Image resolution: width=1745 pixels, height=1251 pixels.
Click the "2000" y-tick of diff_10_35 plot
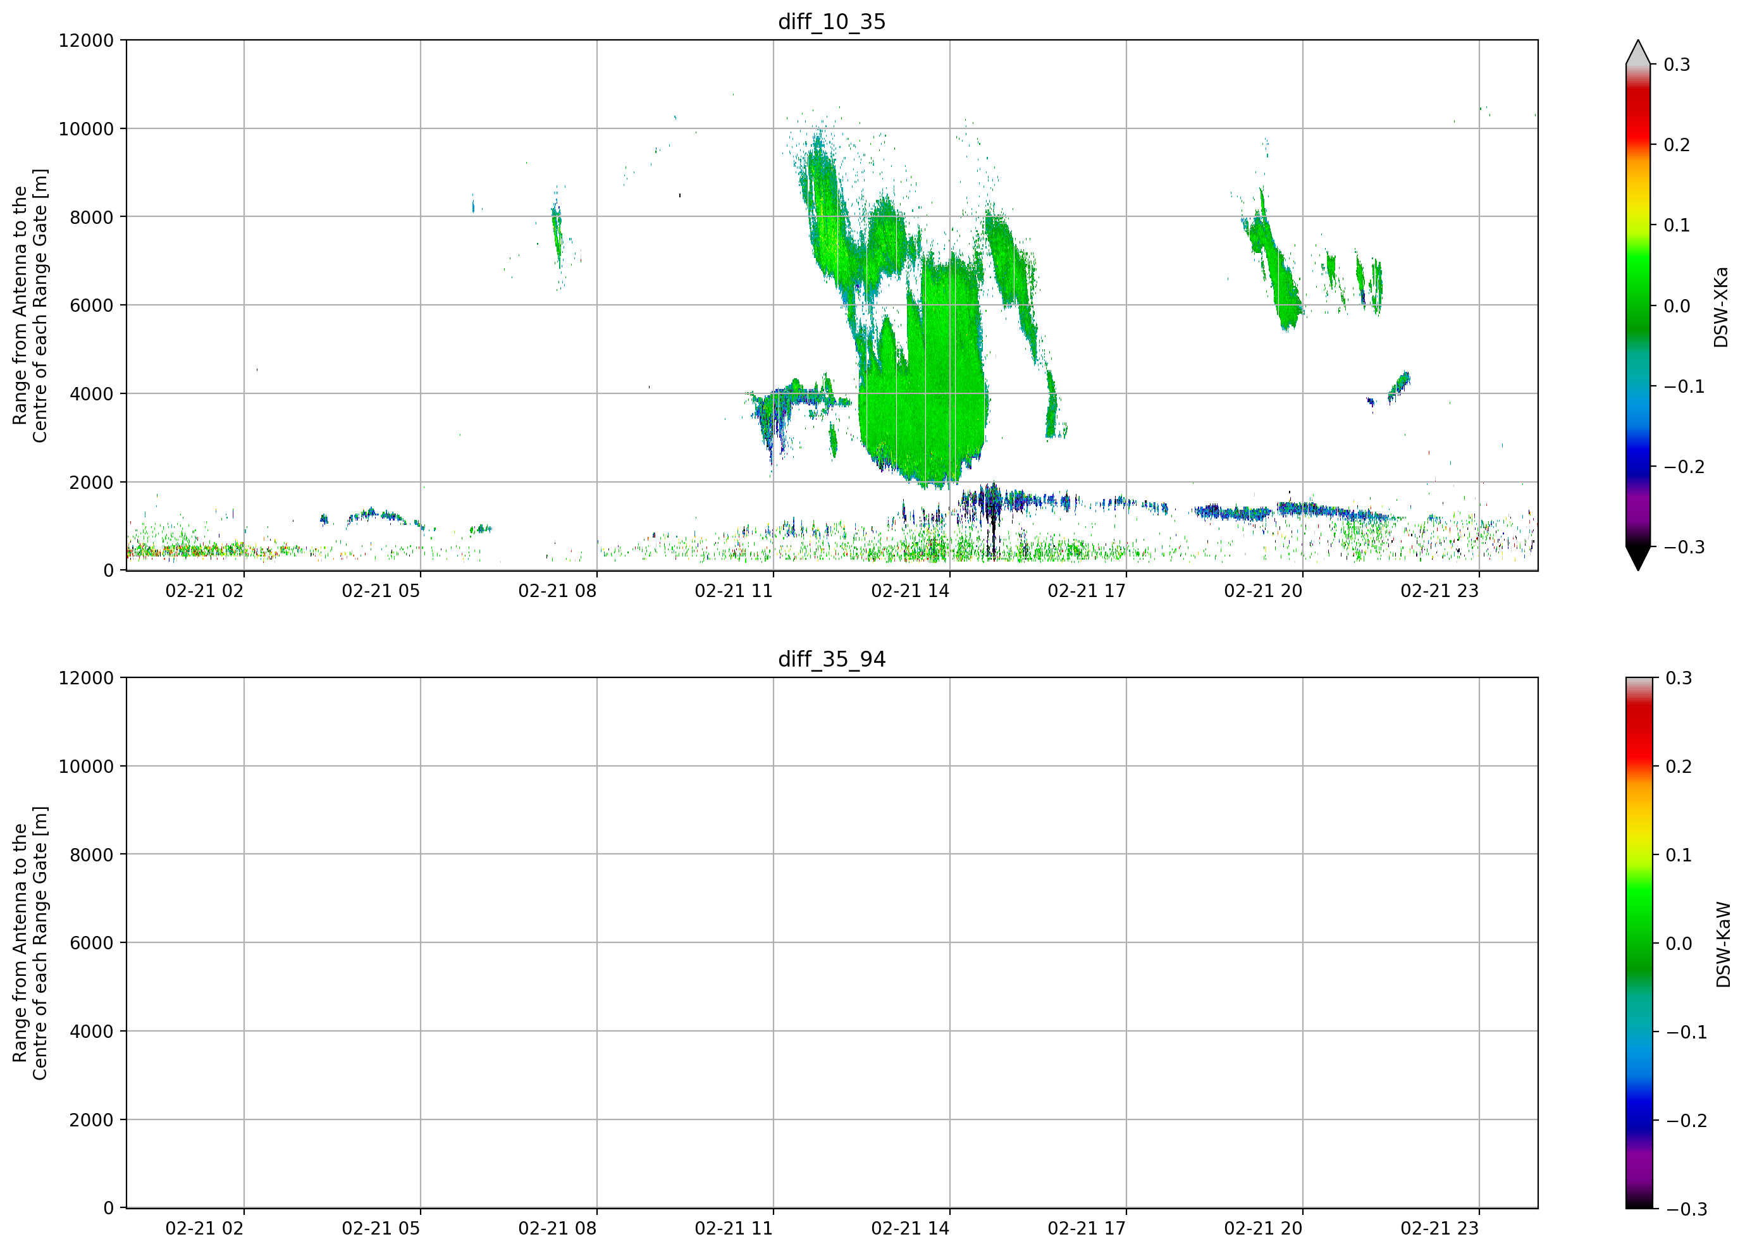click(92, 483)
